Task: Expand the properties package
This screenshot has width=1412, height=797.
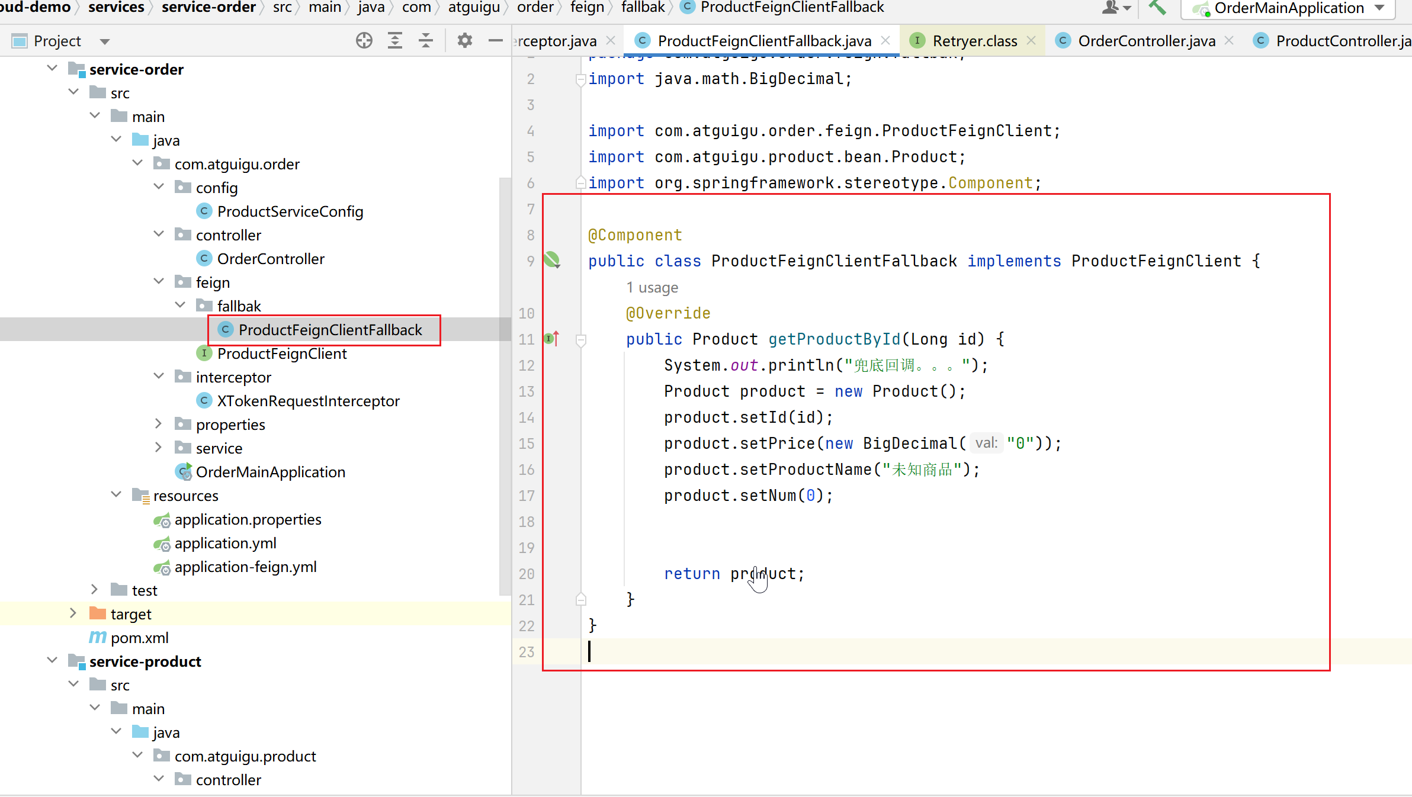Action: [x=159, y=424]
